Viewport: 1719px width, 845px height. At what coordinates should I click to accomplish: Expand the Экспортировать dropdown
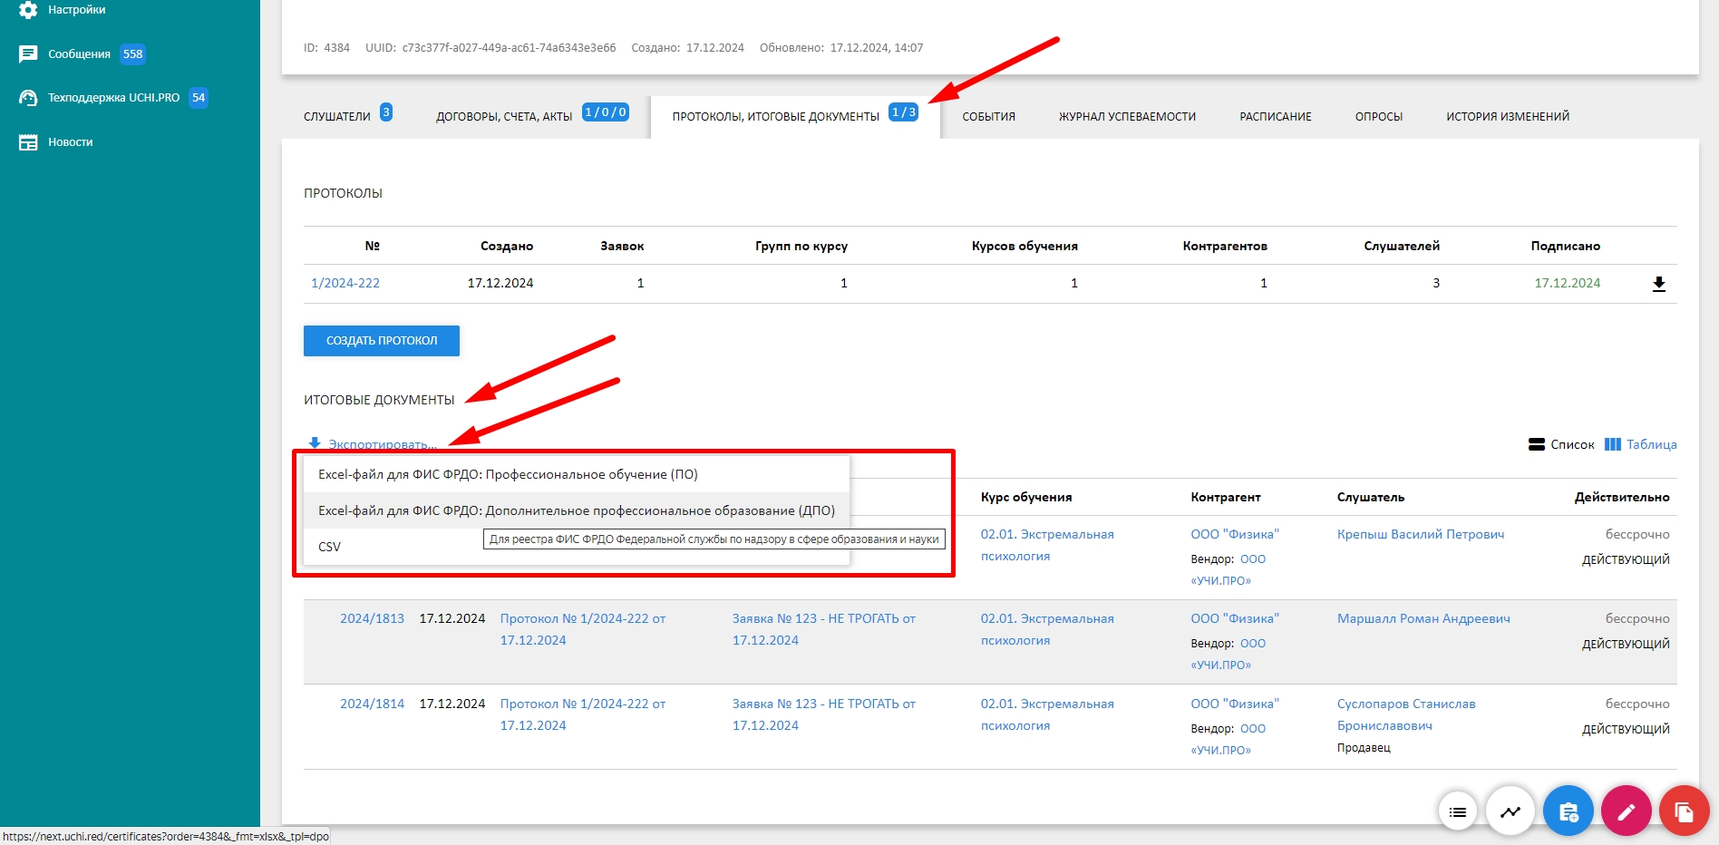(382, 444)
